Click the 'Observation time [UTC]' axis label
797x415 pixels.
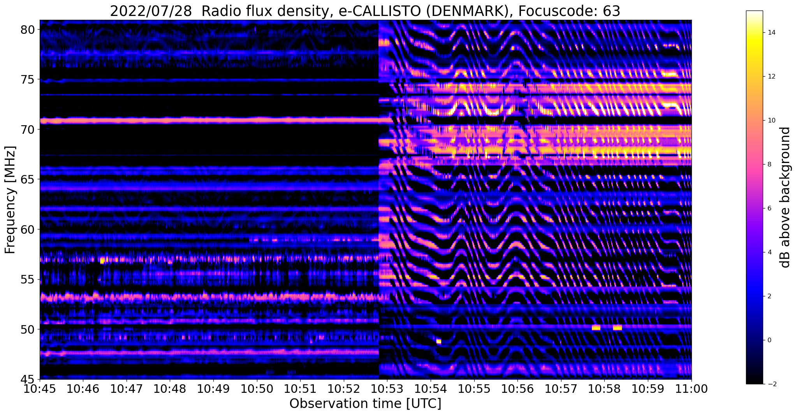[365, 404]
